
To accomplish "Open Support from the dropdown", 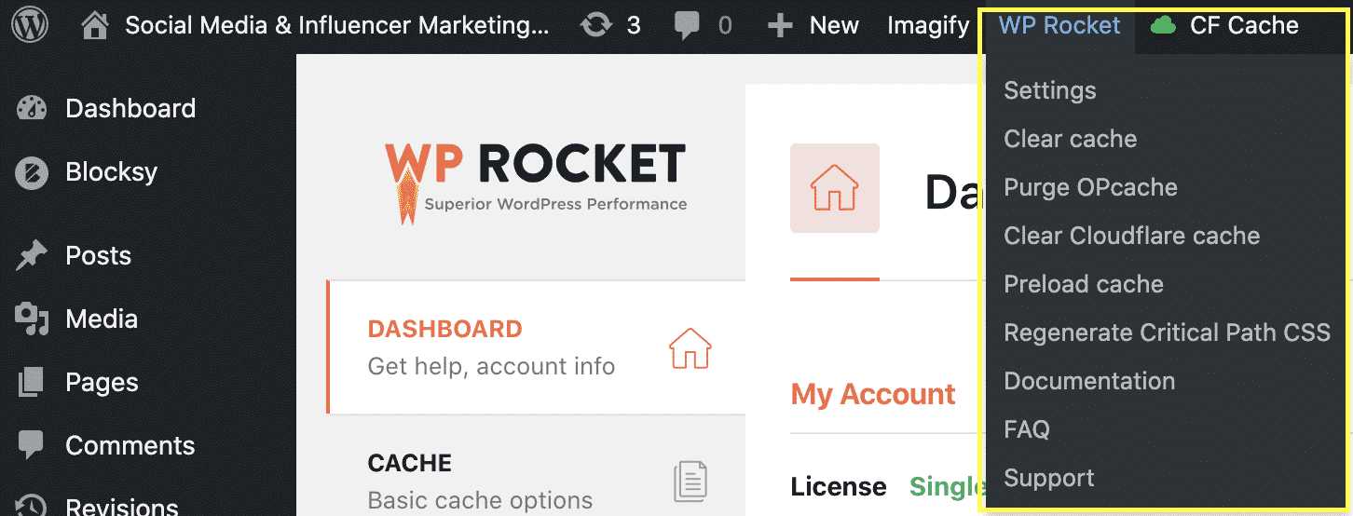I will coord(1049,478).
